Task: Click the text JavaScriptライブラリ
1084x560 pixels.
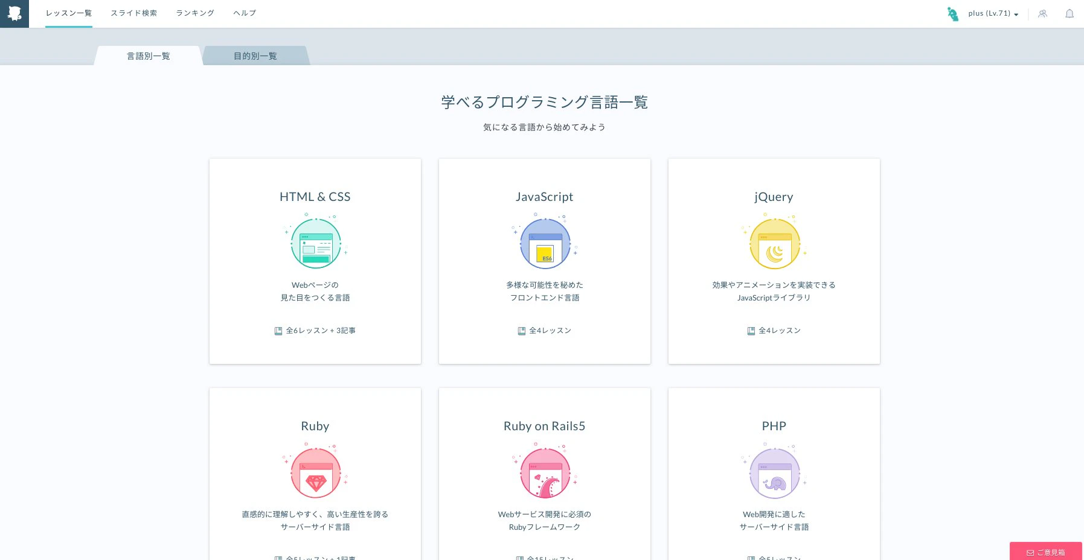Action: click(x=774, y=297)
